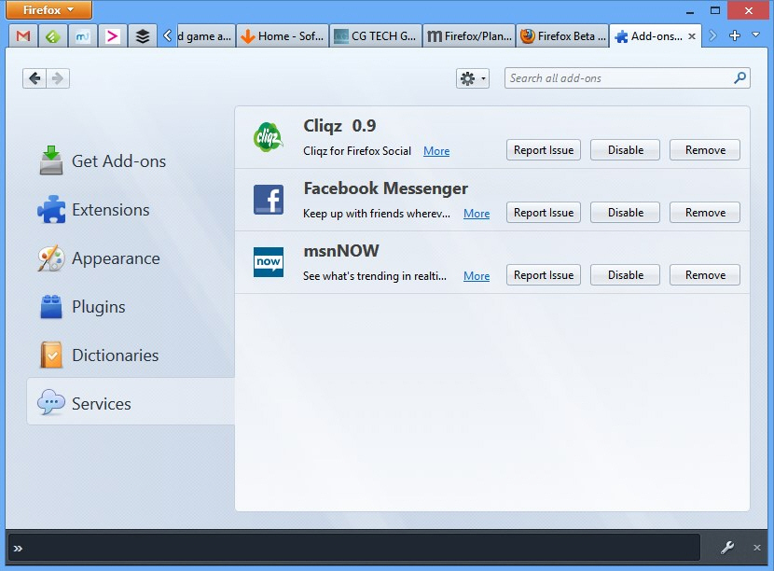Image resolution: width=774 pixels, height=571 pixels.
Task: Switch to the 'CG TECH G...' tab
Action: 376,36
